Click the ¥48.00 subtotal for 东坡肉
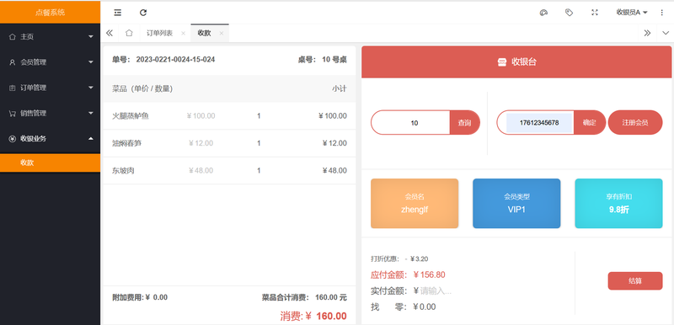 coord(334,171)
